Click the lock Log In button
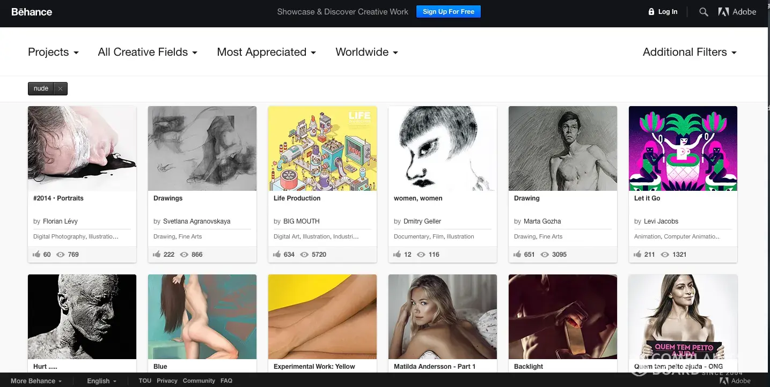This screenshot has height=387, width=770. pyautogui.click(x=663, y=12)
